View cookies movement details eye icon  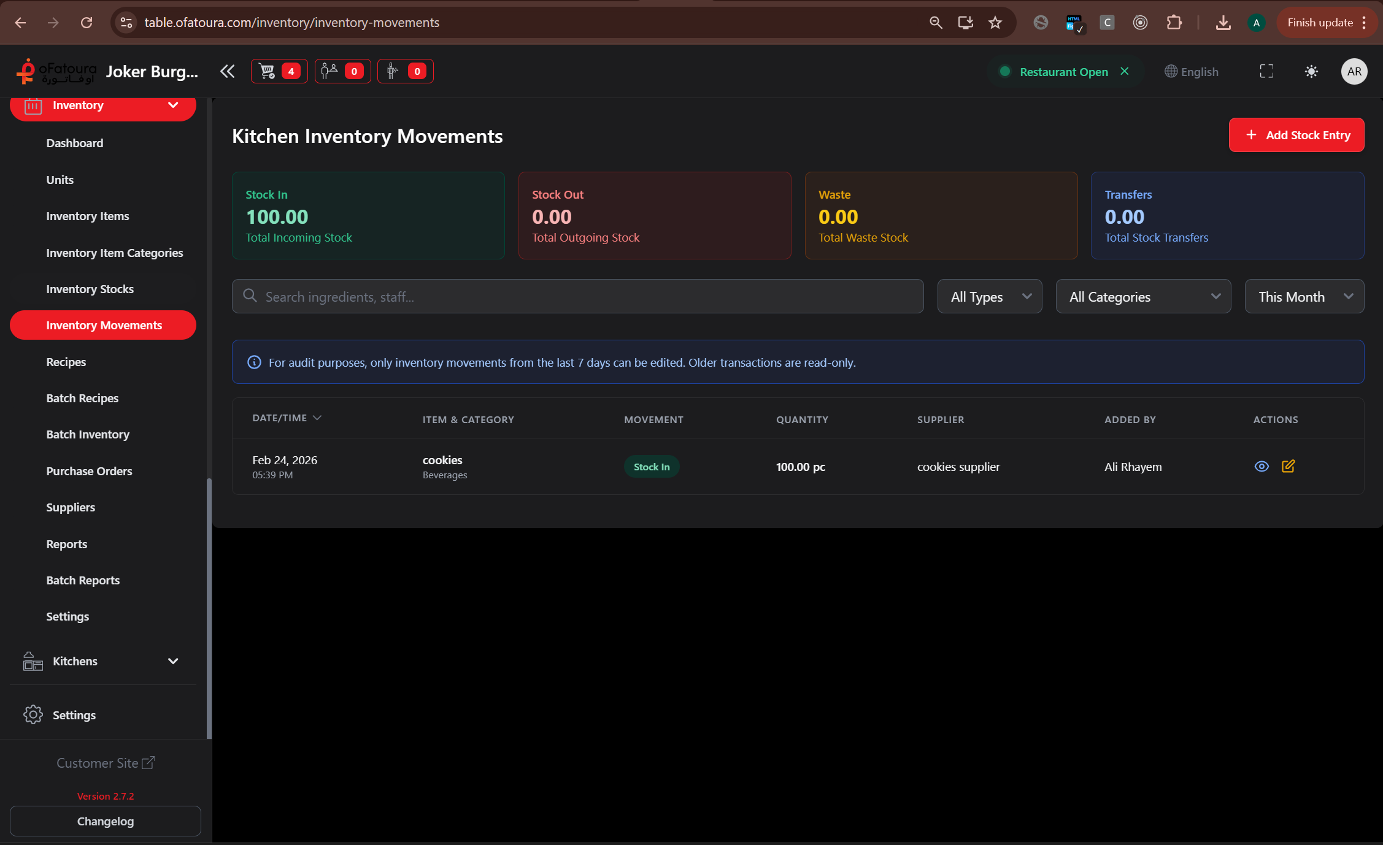[x=1262, y=467]
